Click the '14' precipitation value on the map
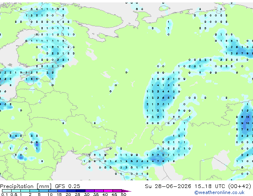 point(248,117)
